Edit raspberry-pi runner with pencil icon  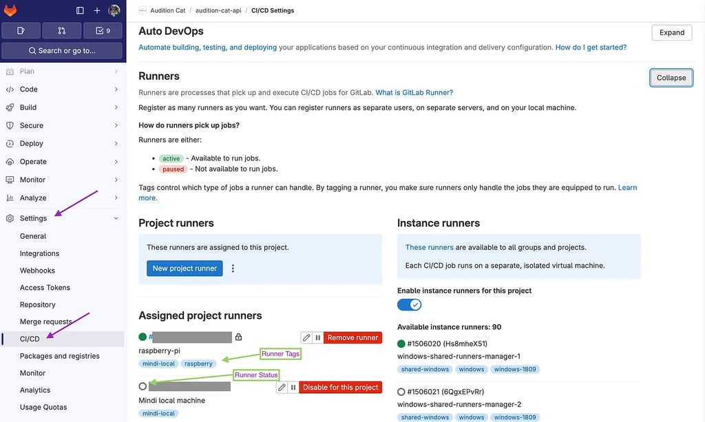[306, 337]
